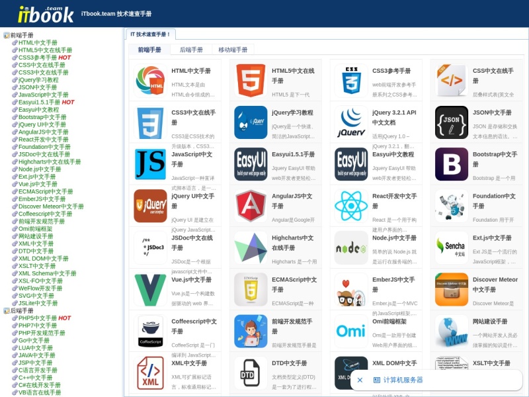The width and height of the screenshot is (529, 397).
Task: Collapse the 前端手册 tree folder
Action: (7, 35)
